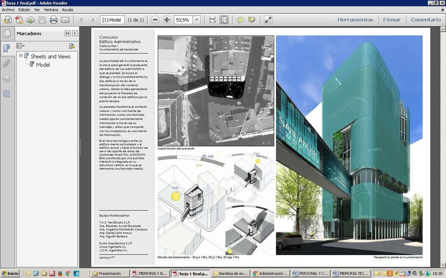Open the zoom percentage dropdown
Screen dimensions: 446x278
(197, 20)
